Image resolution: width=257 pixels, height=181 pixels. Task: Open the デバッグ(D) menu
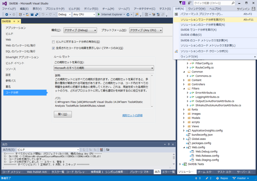point(91,9)
